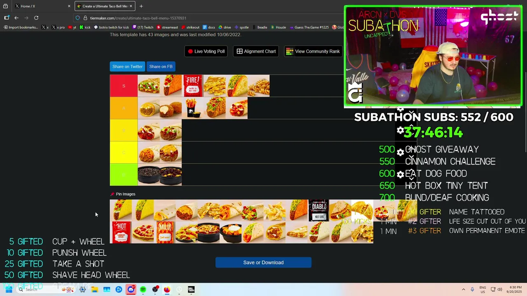
Task: Select the Diablo sauce packet in the image pool
Action: pos(319,210)
